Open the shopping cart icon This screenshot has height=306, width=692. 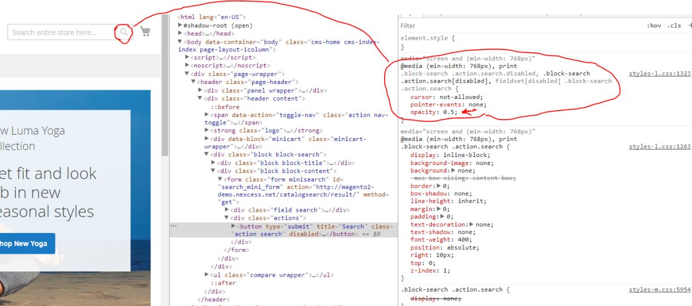click(x=145, y=32)
